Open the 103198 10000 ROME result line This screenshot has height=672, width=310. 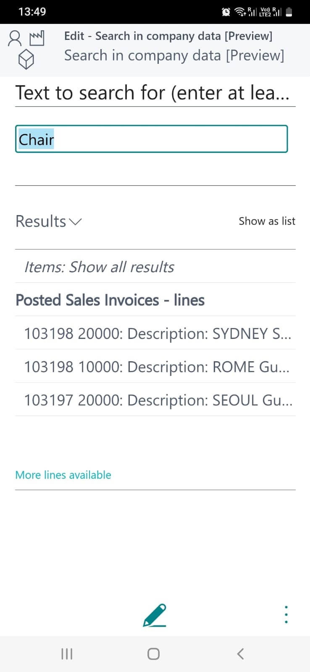(x=156, y=367)
